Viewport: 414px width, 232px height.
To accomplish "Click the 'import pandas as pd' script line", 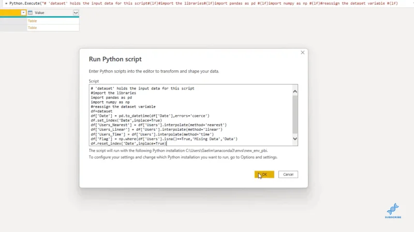I will 111,98.
